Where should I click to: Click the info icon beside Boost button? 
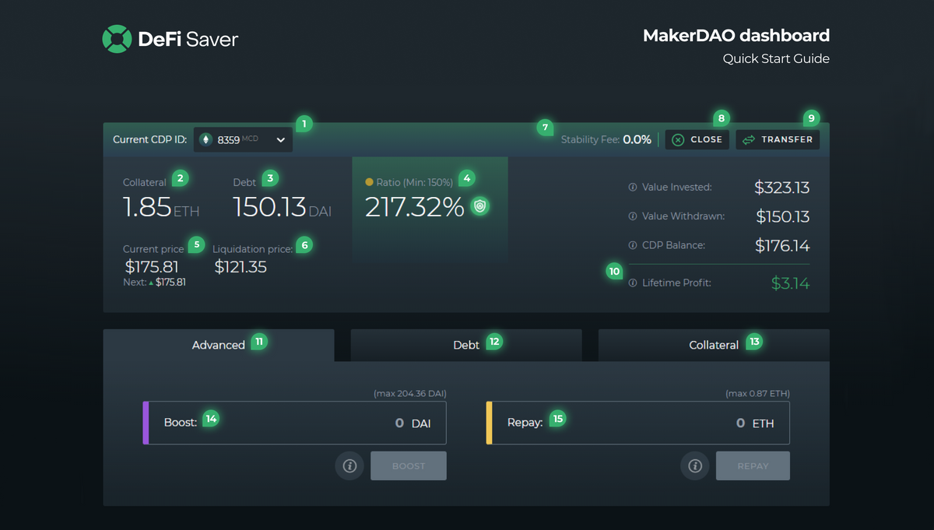coord(349,465)
